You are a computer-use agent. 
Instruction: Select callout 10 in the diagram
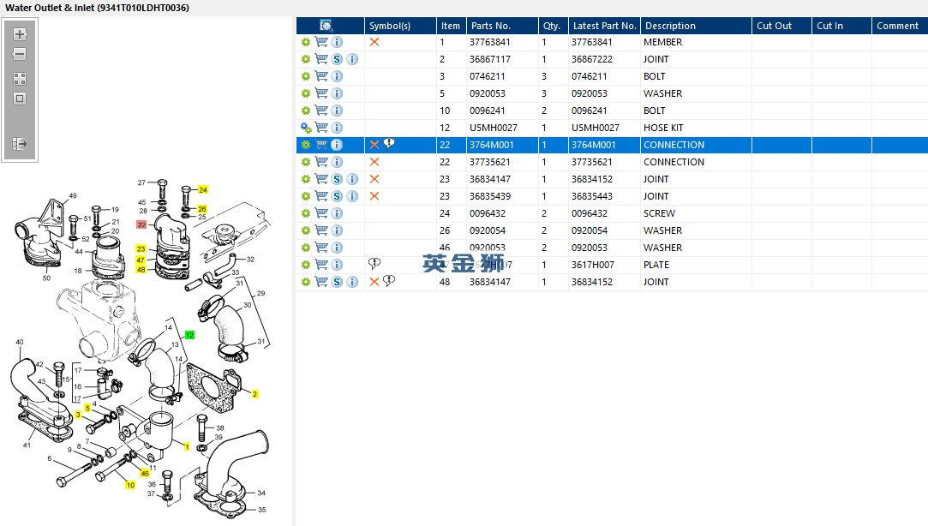coord(130,485)
